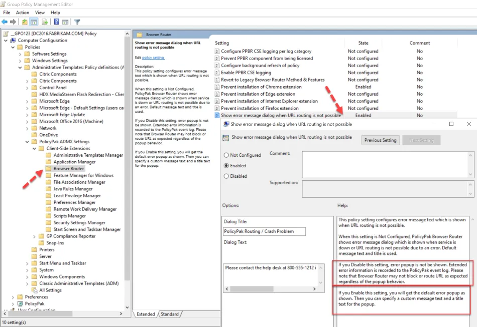Toggle the Show/Hide Console Tree icon

[34, 22]
